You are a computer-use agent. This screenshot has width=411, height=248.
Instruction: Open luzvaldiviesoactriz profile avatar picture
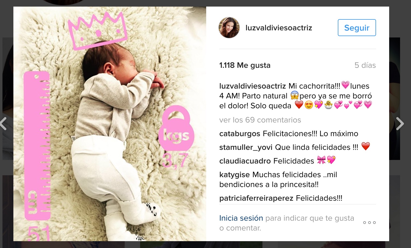click(229, 28)
